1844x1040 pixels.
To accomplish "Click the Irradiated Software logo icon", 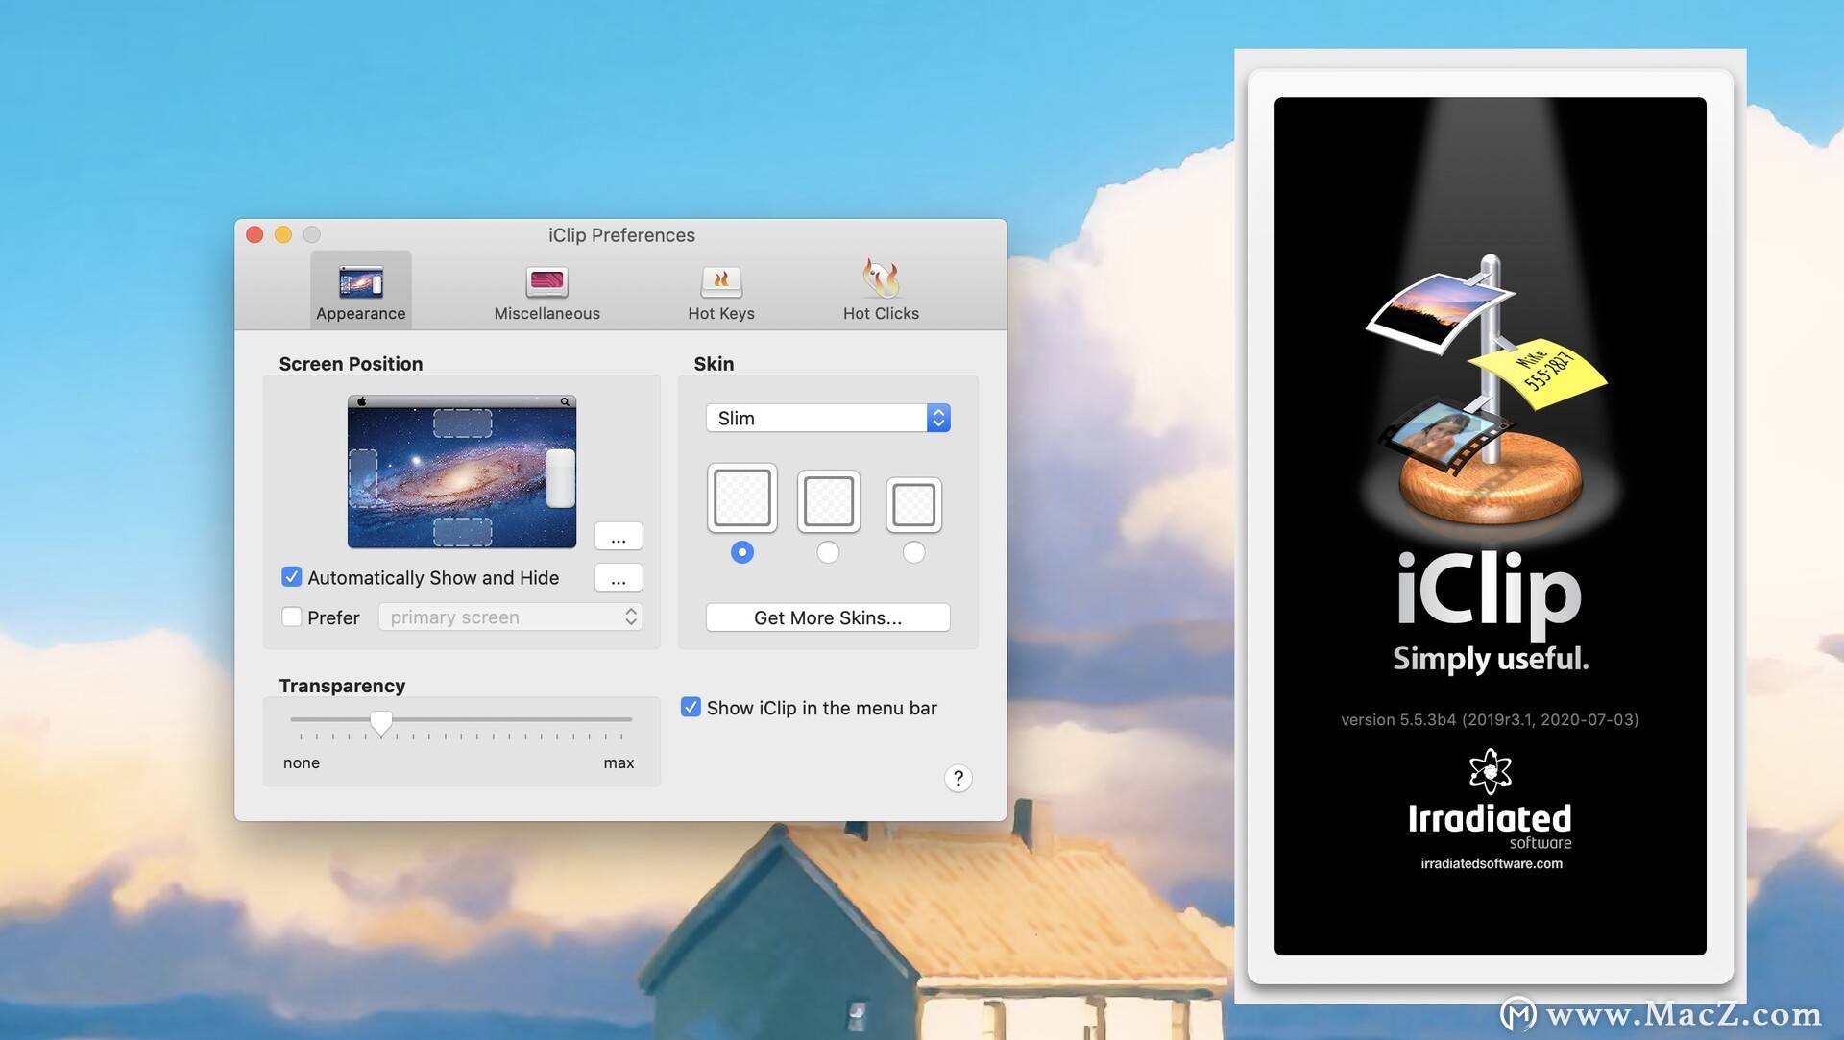I will point(1490,769).
